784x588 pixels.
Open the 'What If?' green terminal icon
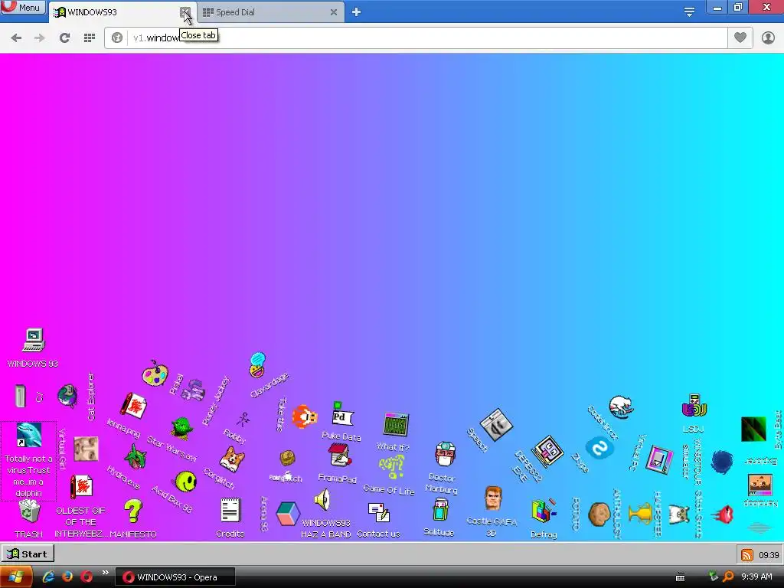coord(396,424)
